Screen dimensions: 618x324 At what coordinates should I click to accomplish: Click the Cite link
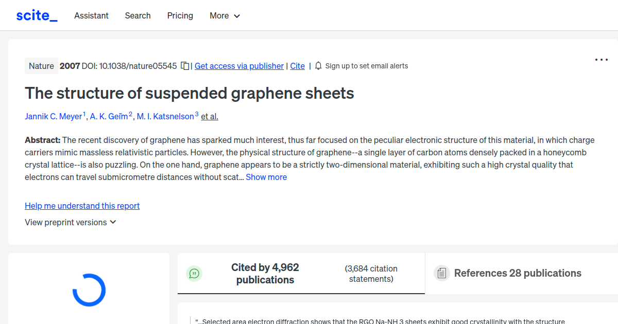coord(297,66)
